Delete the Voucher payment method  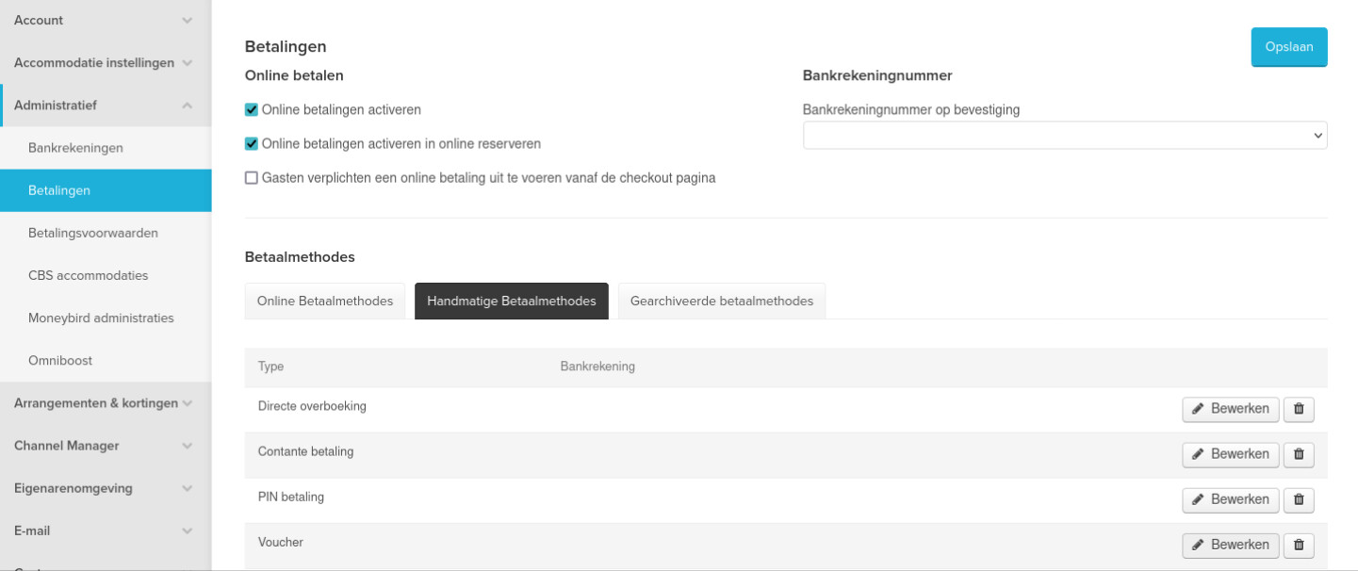(1299, 545)
